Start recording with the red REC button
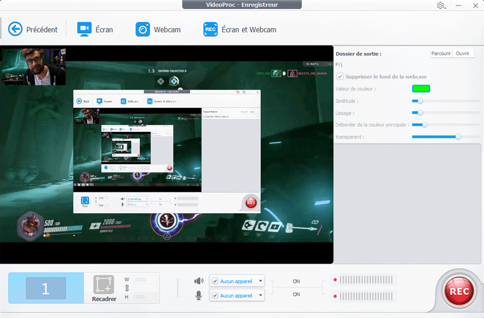Image resolution: width=484 pixels, height=318 pixels. pyautogui.click(x=459, y=291)
